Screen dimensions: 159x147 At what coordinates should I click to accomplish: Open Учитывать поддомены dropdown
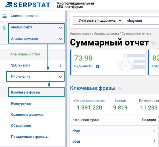[98, 20]
